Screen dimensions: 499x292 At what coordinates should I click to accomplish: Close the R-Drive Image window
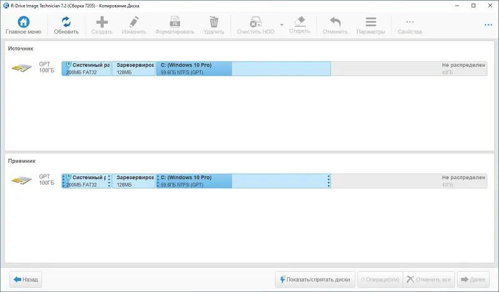[x=490, y=6]
